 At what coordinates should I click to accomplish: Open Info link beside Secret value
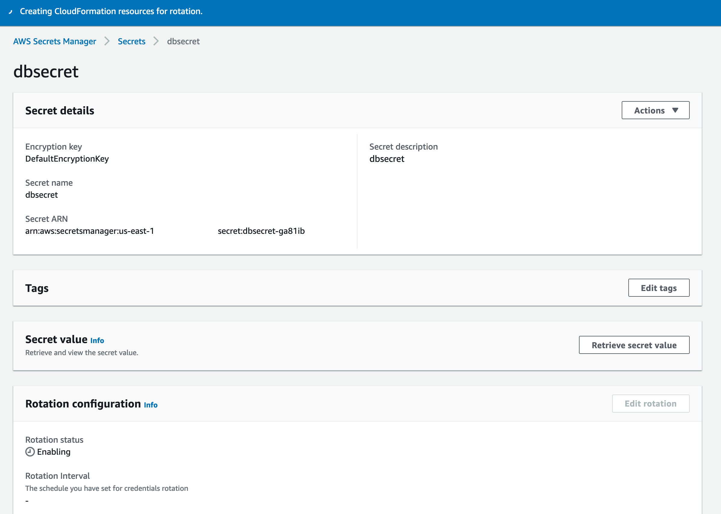coord(97,340)
